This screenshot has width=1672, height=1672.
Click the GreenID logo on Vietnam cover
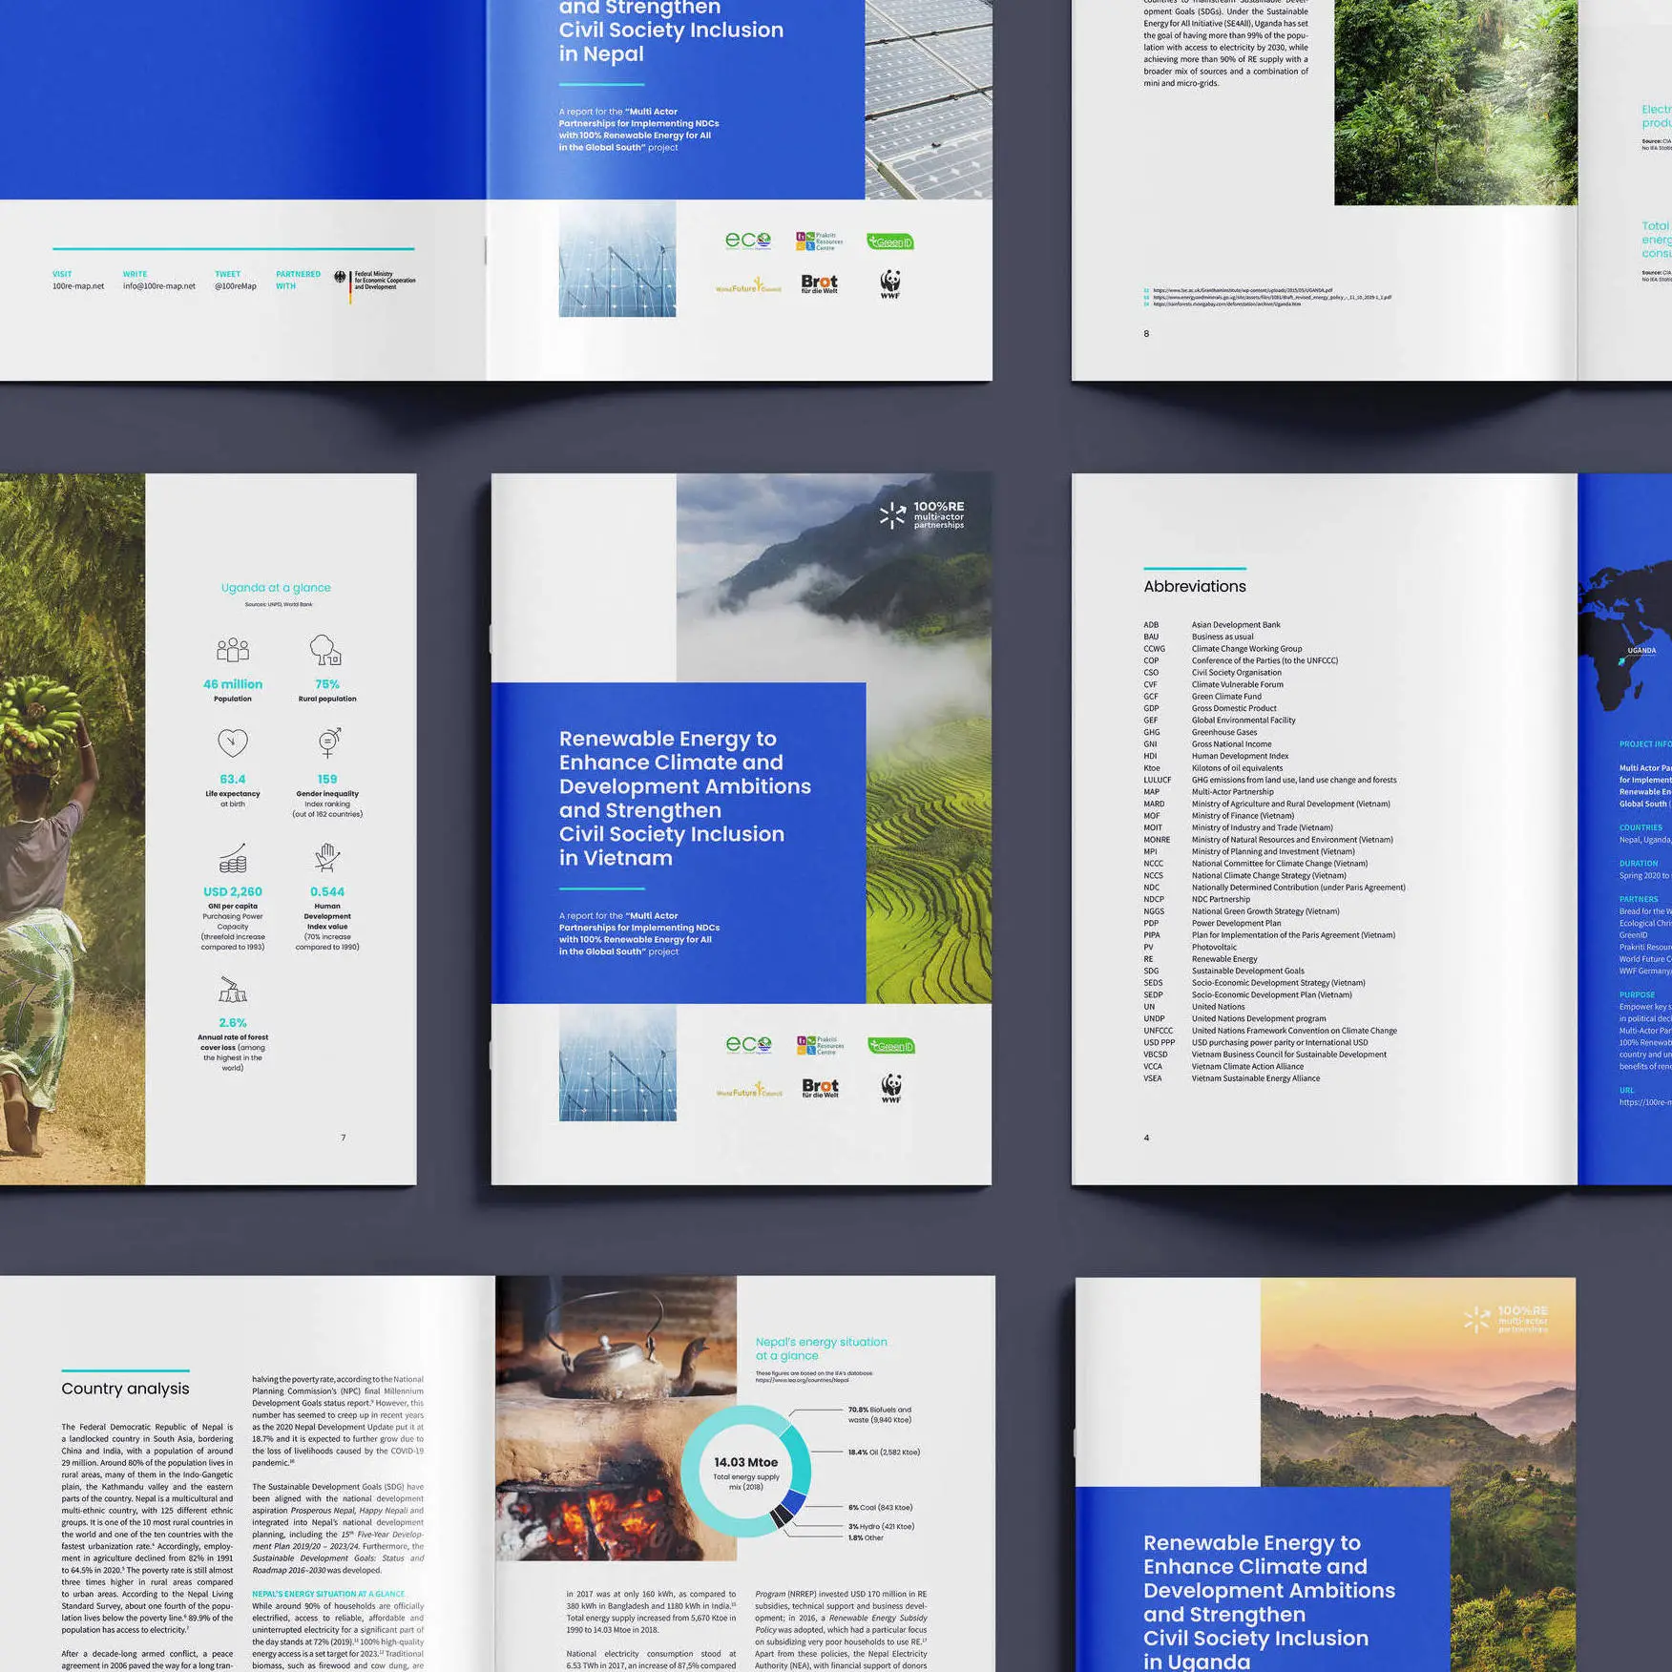pyautogui.click(x=891, y=1046)
